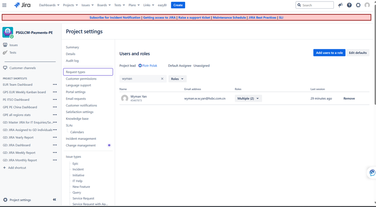The height and width of the screenshot is (207, 376).
Task: Expand the Projects menu
Action: click(70, 5)
